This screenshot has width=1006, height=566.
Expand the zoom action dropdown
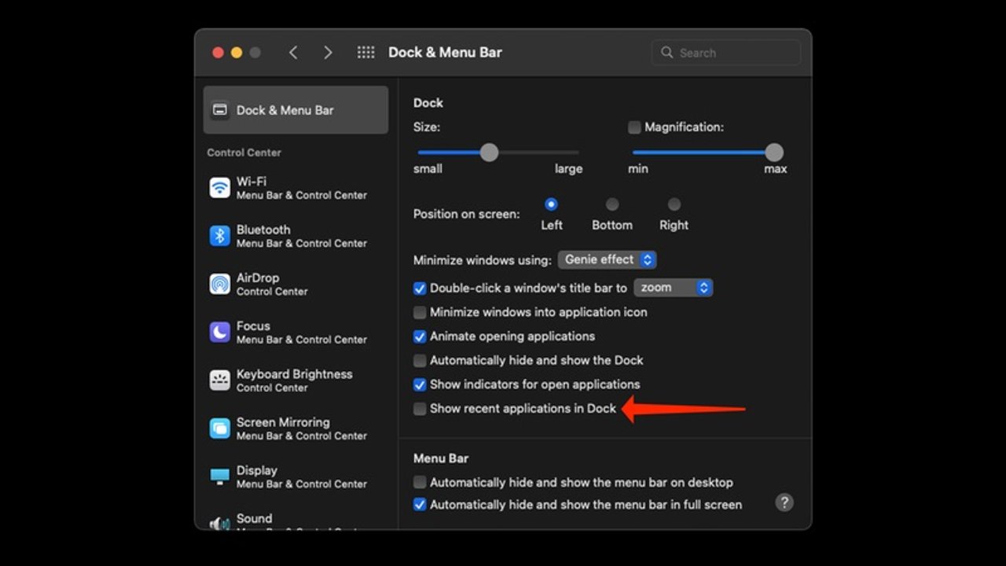point(673,288)
